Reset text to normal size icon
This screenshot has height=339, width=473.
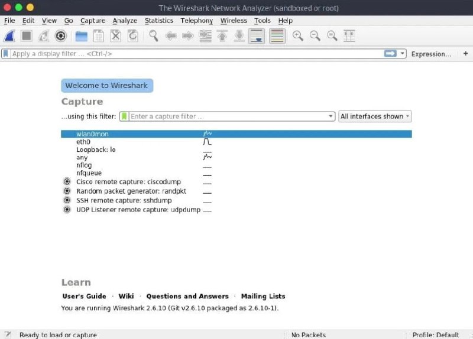click(x=332, y=36)
